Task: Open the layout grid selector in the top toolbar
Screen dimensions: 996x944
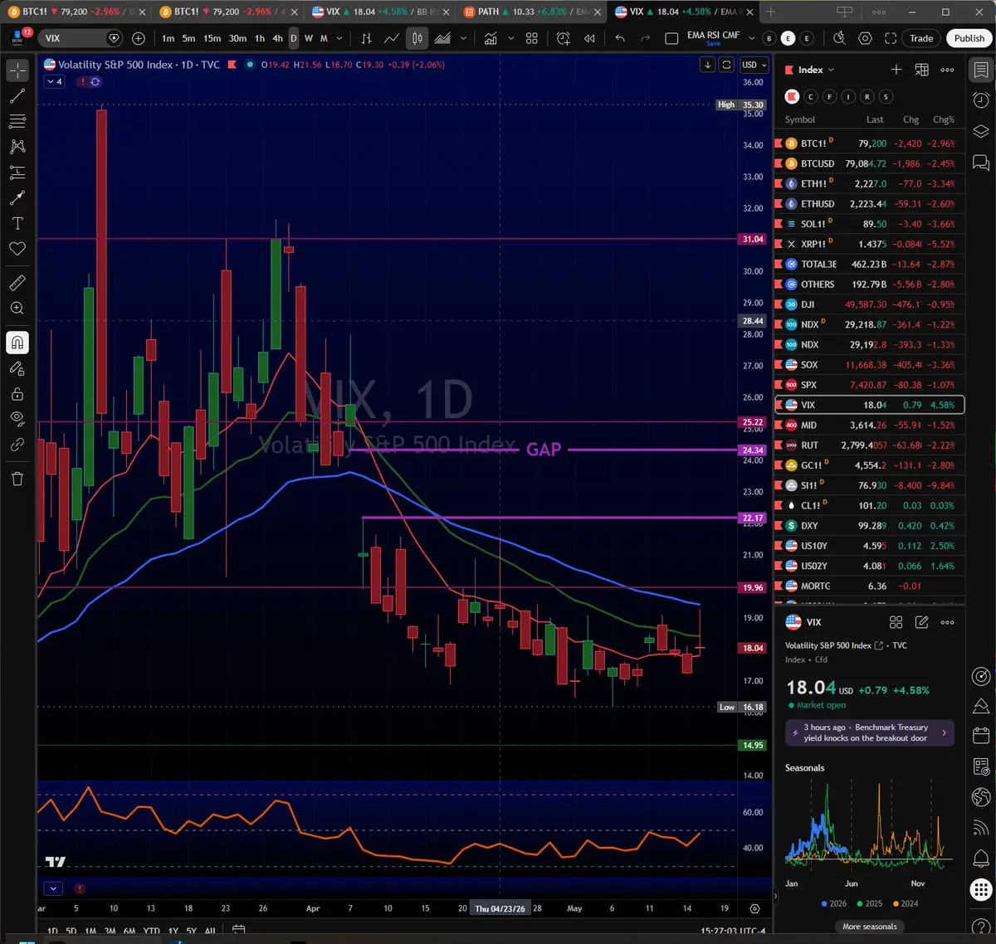Action: click(x=532, y=38)
